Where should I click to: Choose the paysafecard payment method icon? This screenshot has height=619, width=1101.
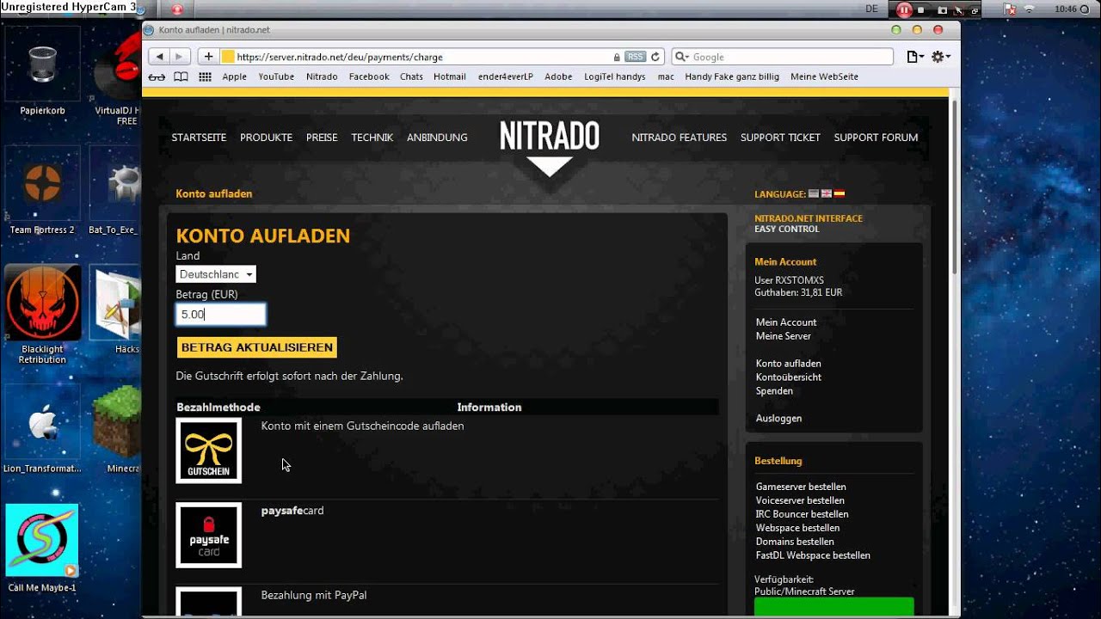pyautogui.click(x=209, y=535)
